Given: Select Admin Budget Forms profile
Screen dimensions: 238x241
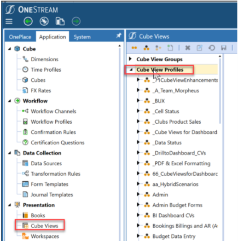Looking at the screenshot, I should pos(177,205).
